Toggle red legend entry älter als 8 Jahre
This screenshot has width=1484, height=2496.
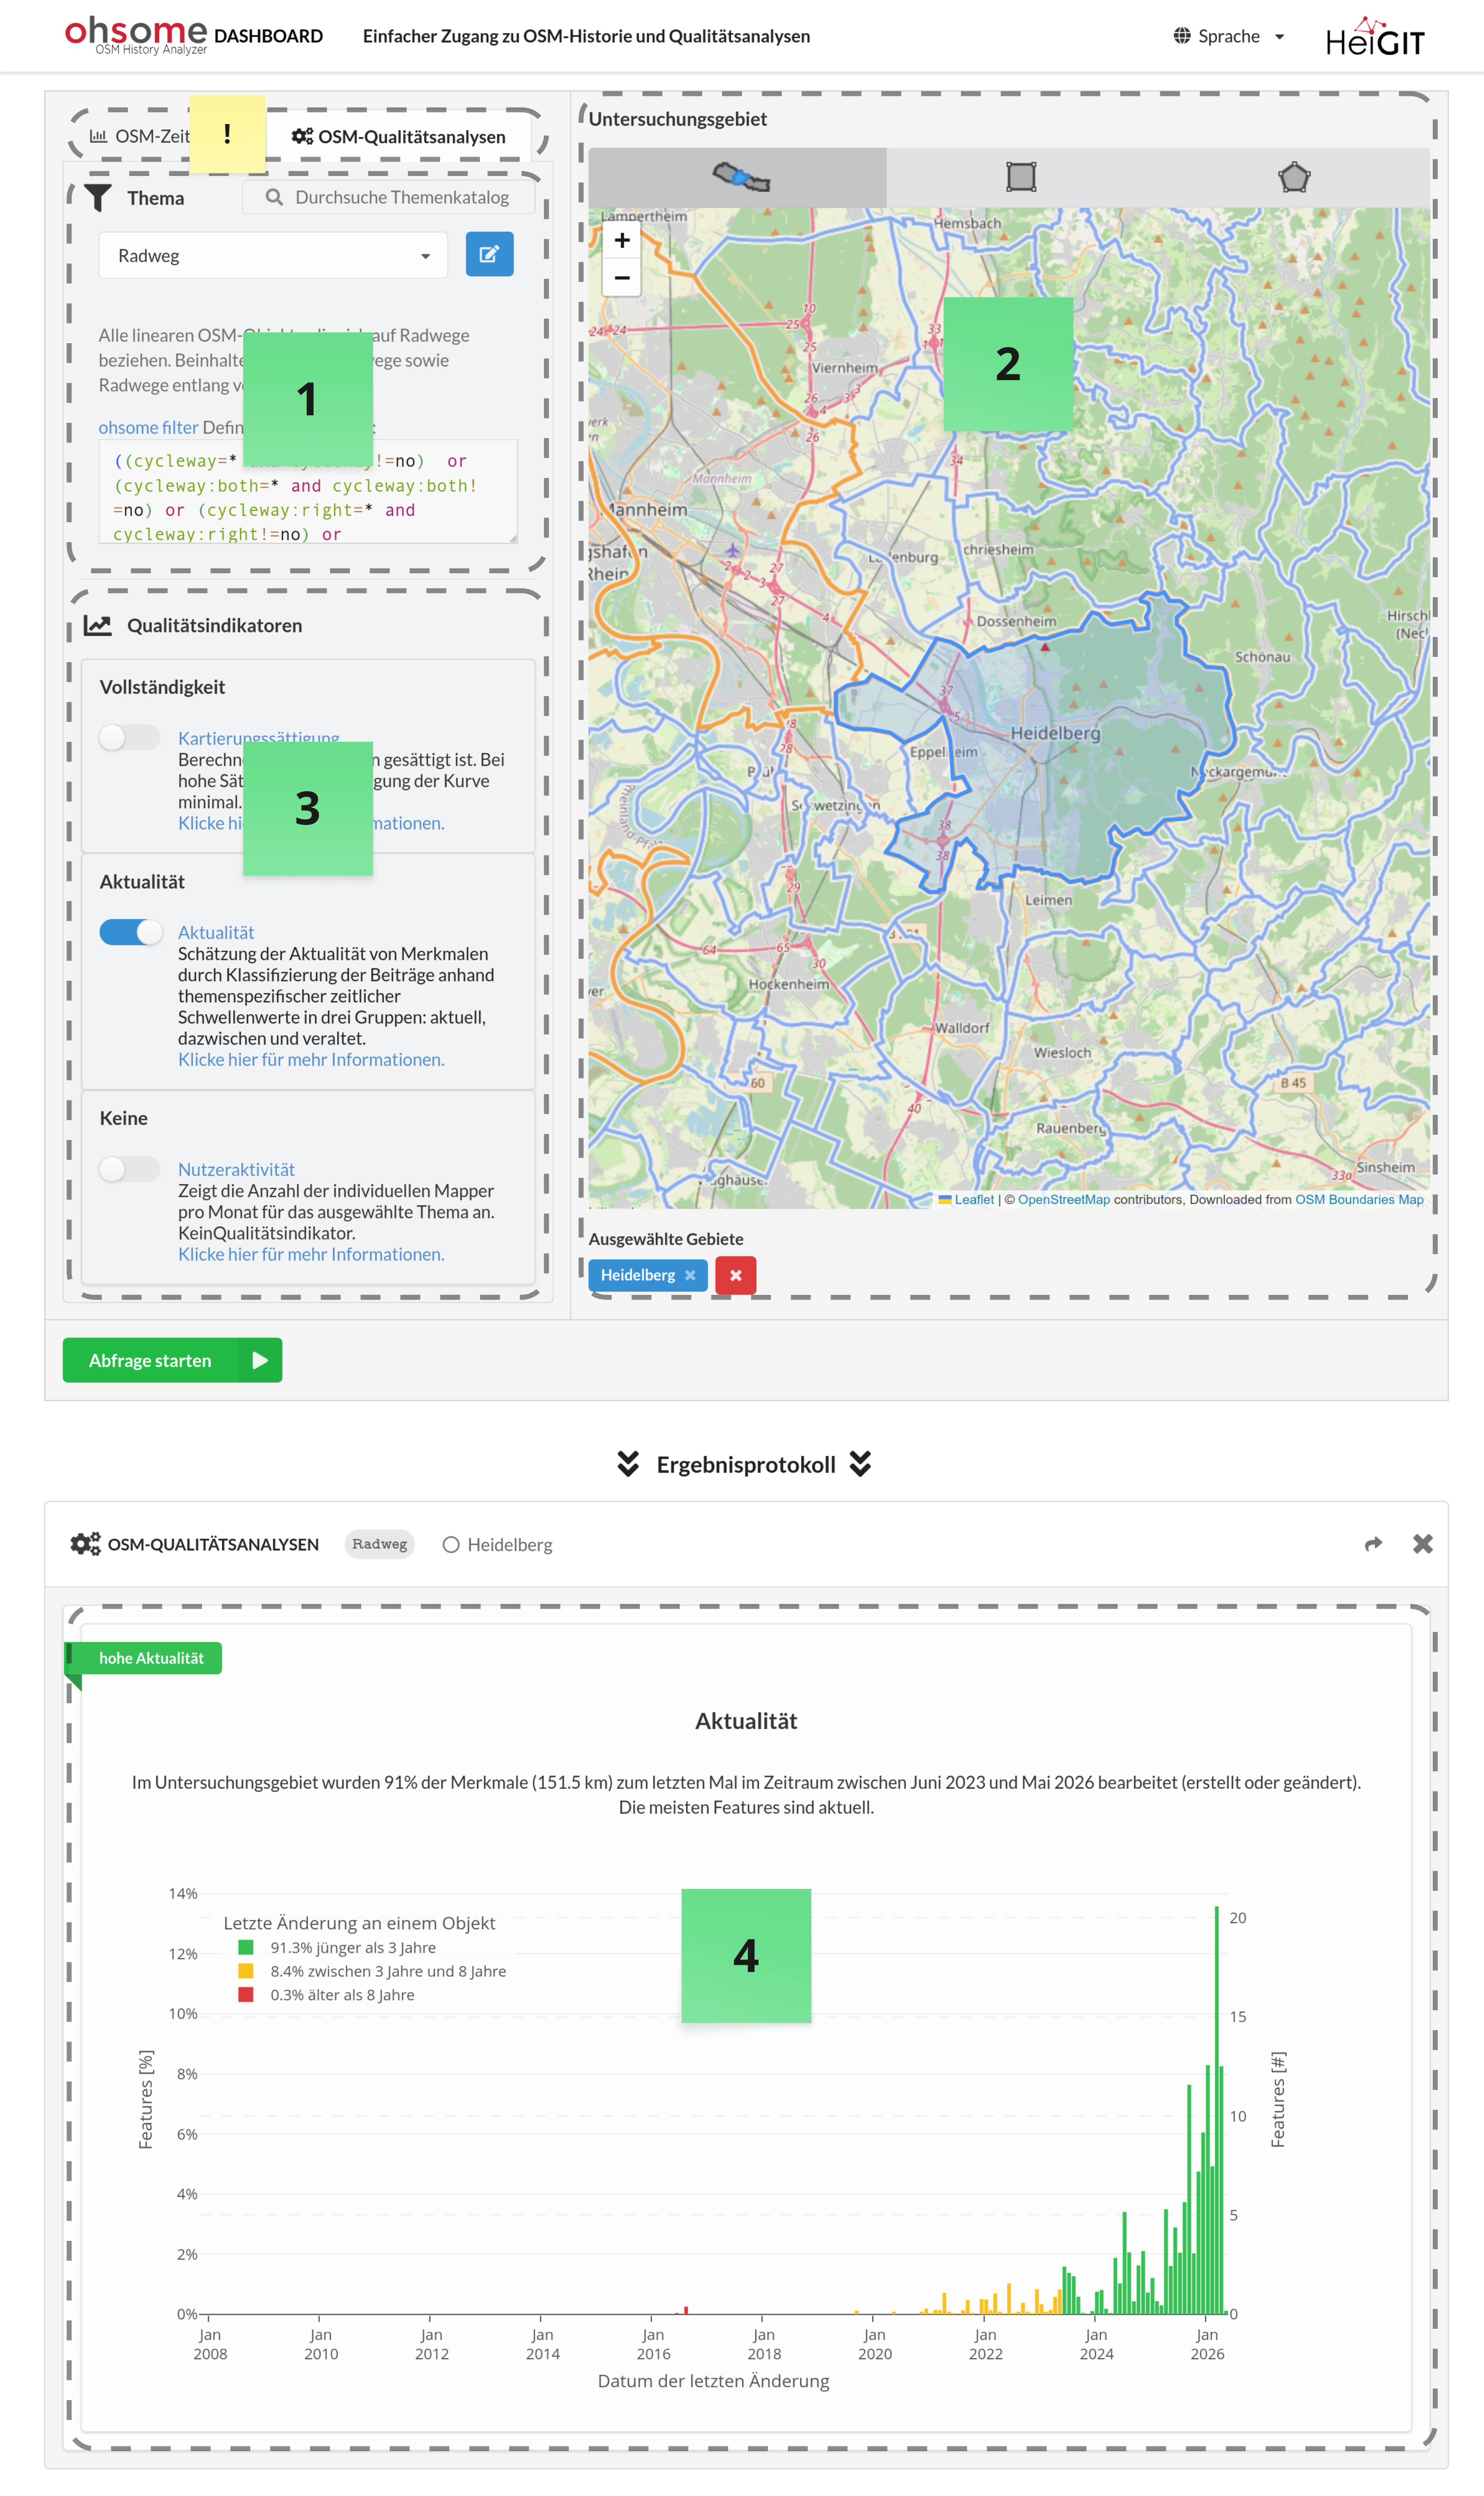pyautogui.click(x=326, y=1995)
